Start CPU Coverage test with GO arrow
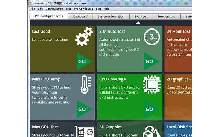The image size is (219, 137). (x=152, y=109)
